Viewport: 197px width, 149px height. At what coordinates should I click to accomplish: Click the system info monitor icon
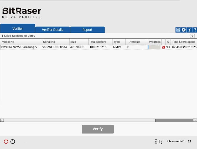[x=161, y=142]
